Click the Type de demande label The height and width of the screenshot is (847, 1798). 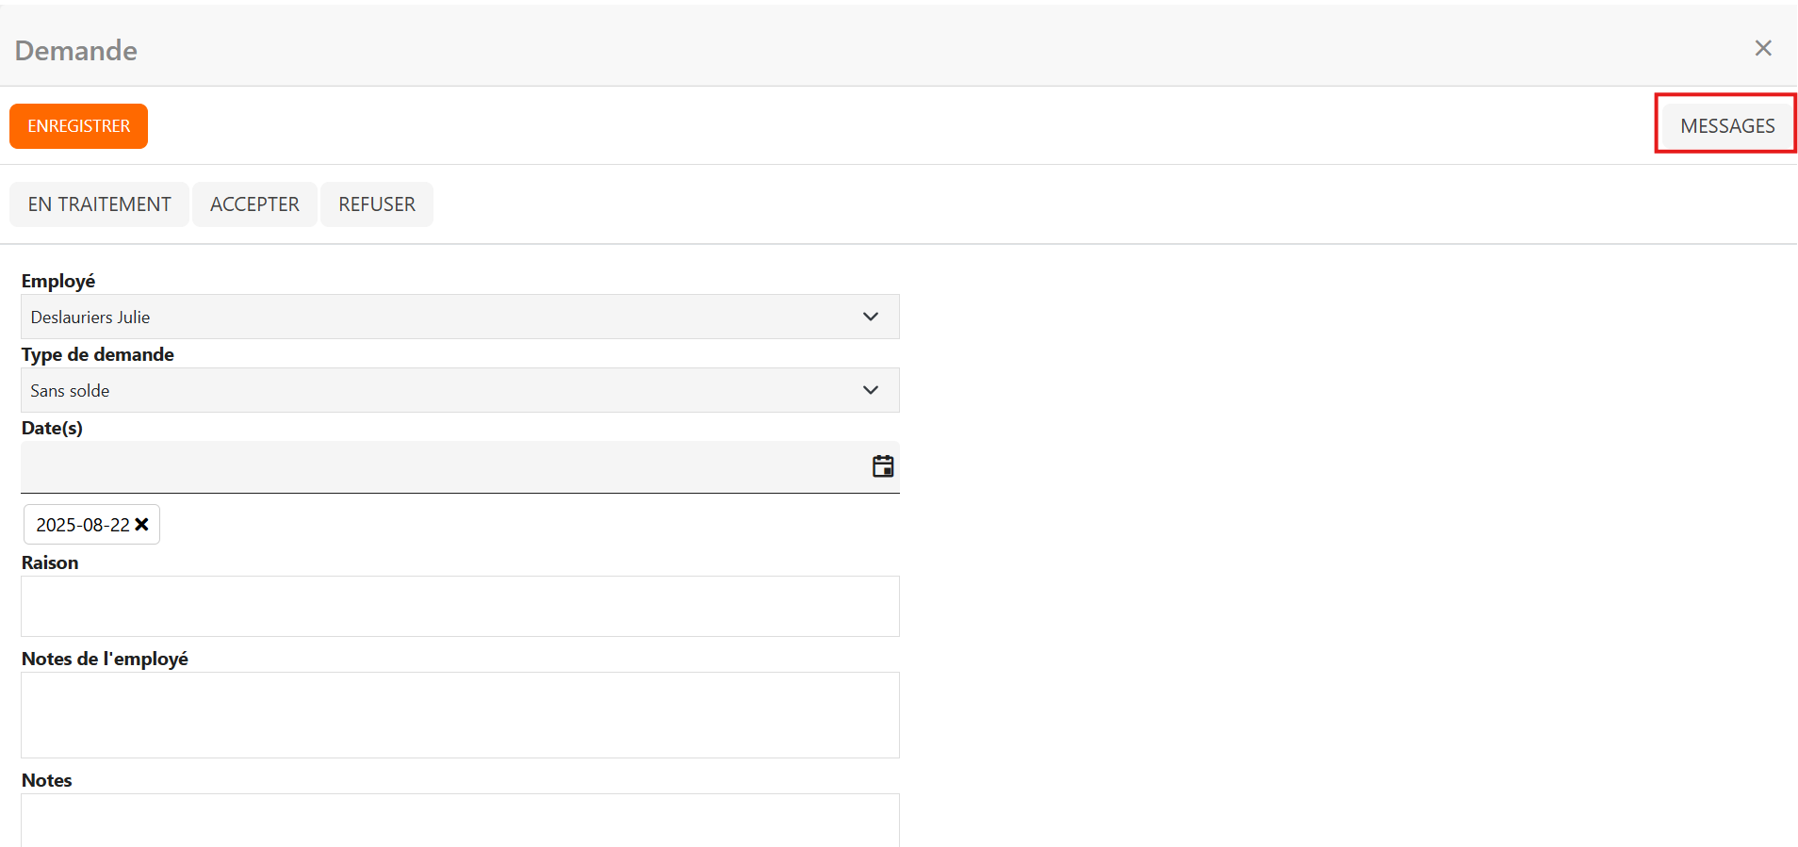[98, 354]
